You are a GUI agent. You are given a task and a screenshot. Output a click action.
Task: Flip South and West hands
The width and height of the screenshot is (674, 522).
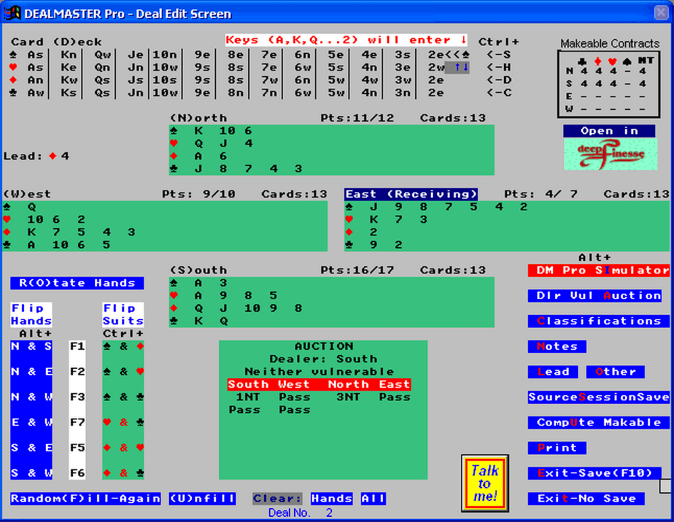[32, 473]
